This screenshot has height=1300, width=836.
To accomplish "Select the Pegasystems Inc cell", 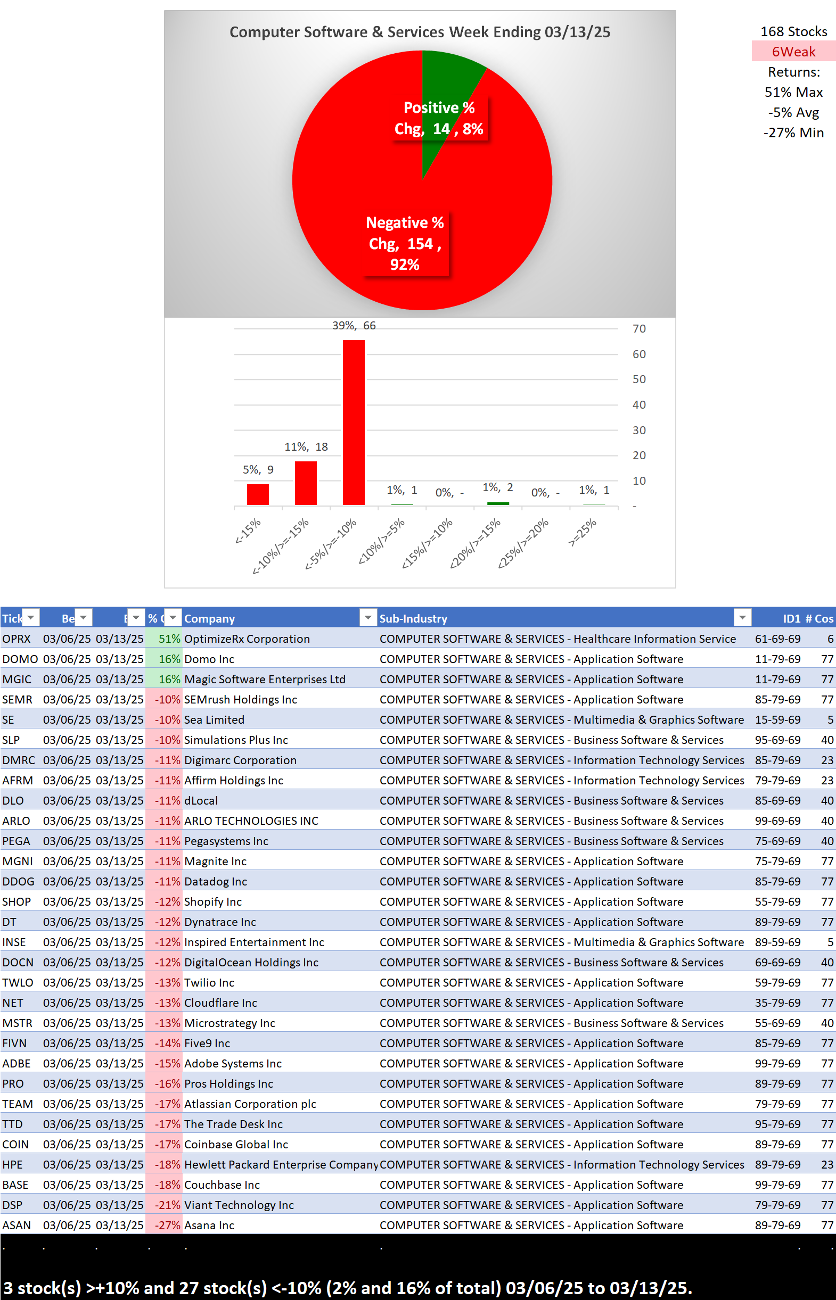I will [280, 841].
